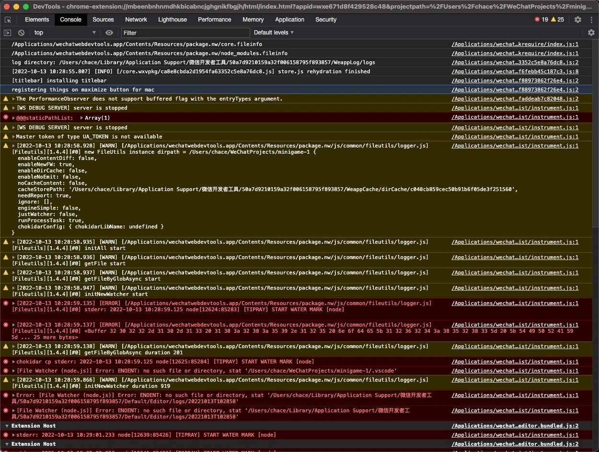The width and height of the screenshot is (599, 452).
Task: Open the console settings gear in filter bar
Action: (591, 33)
